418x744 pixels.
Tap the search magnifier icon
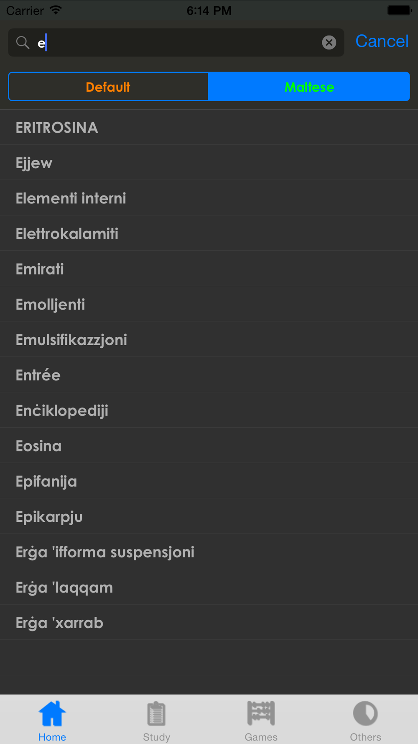pos(23,42)
